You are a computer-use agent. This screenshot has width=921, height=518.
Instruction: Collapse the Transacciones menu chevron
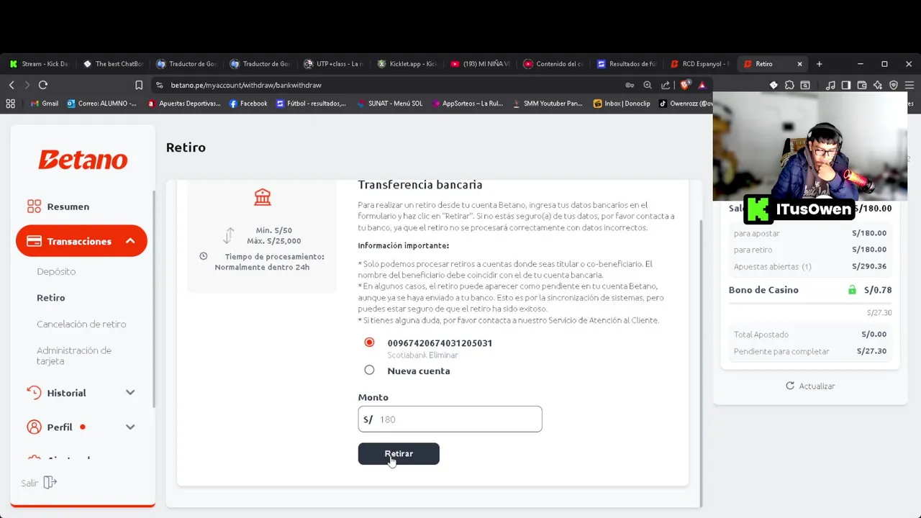130,241
